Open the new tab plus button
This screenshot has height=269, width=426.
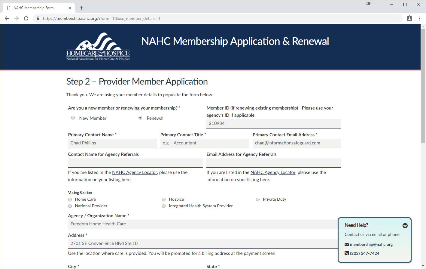point(81,8)
